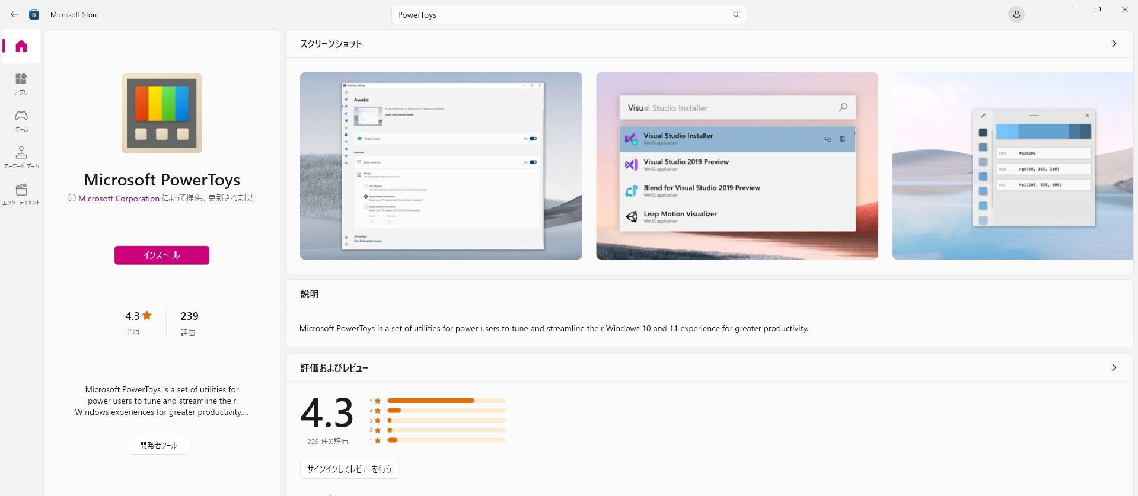Click the PowerToys app logo
Image resolution: width=1138 pixels, height=496 pixels.
tap(162, 113)
